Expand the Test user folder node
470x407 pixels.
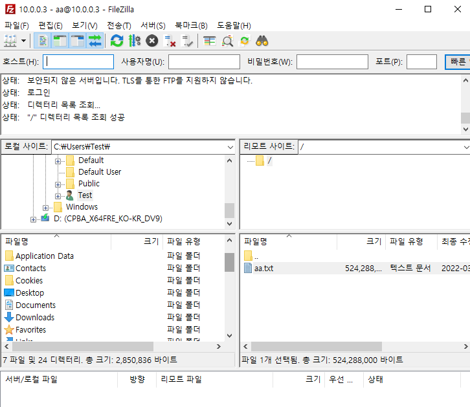coord(58,196)
